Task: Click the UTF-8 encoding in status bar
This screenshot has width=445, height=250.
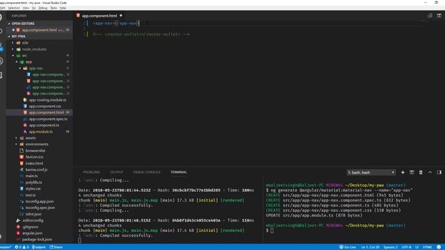Action: coord(406,247)
